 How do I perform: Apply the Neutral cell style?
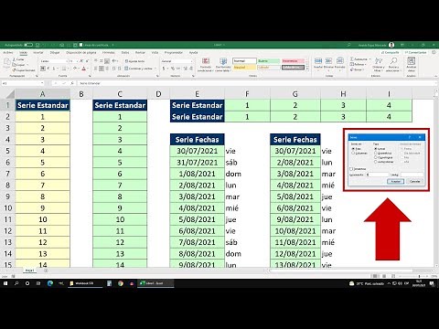(244, 68)
